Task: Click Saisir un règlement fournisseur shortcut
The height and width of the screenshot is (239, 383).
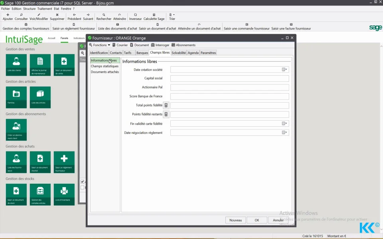Action: [73, 27]
